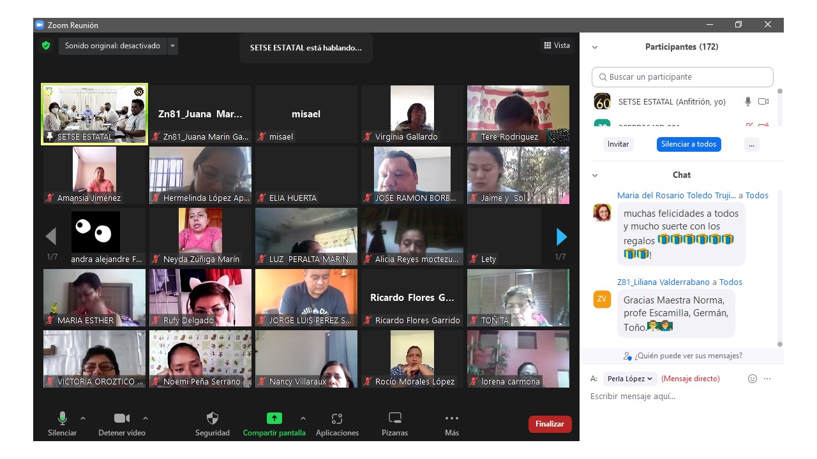Expand video options arrow beside Detener vídeo

click(145, 418)
